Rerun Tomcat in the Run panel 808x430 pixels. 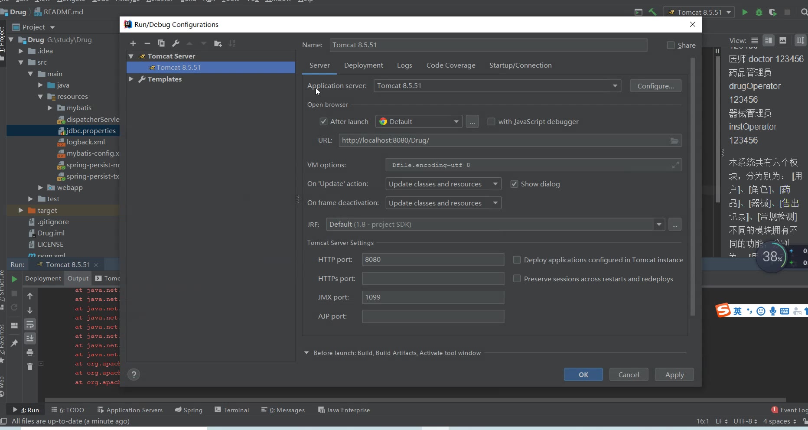[x=14, y=279]
